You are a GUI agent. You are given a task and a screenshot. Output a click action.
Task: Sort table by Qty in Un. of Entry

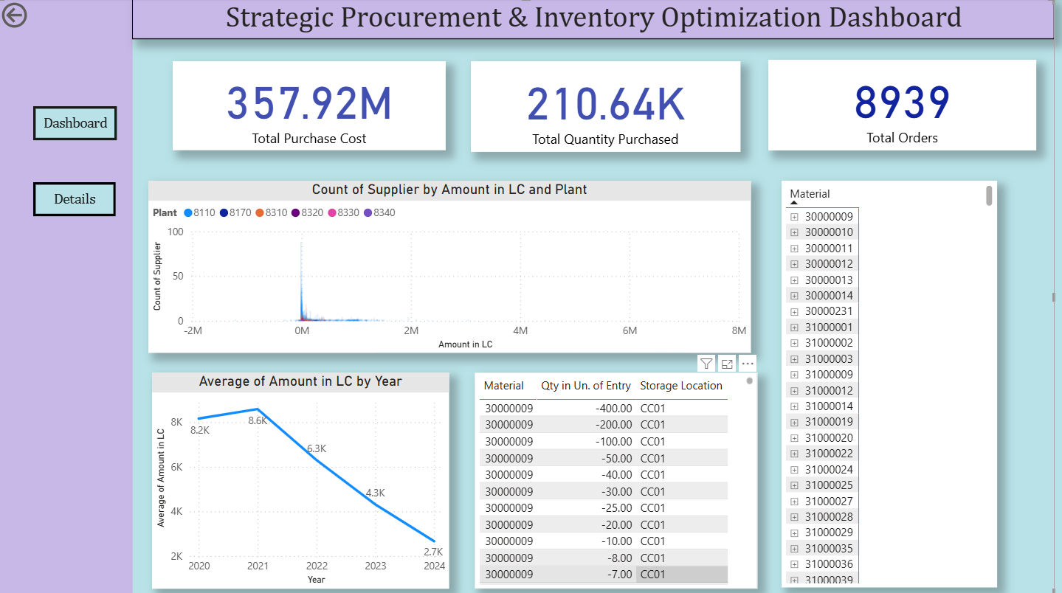click(586, 386)
